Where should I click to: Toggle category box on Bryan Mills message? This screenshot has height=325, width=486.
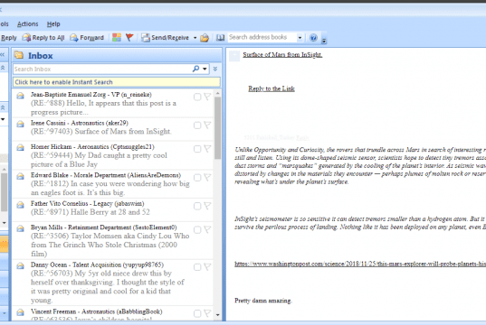pyautogui.click(x=197, y=230)
